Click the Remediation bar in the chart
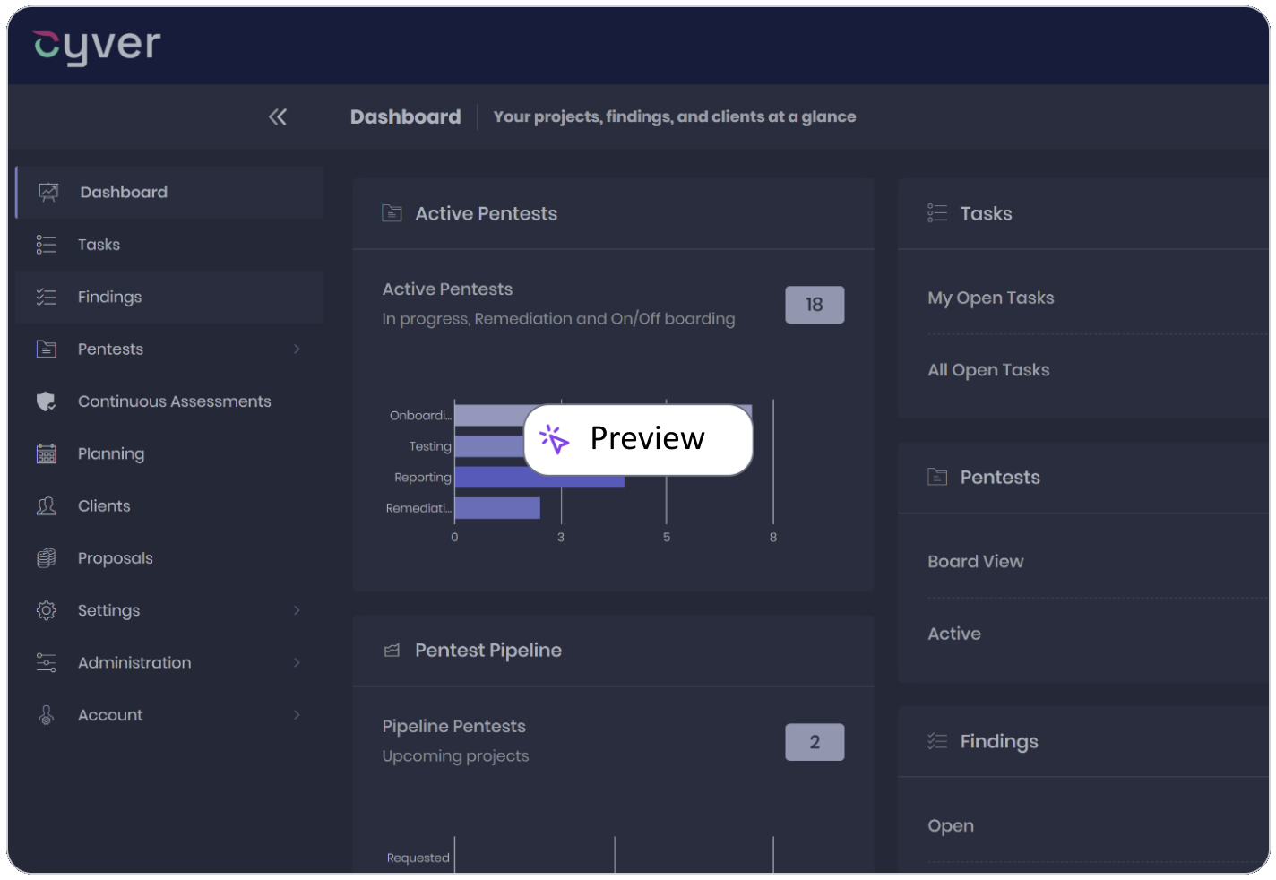The width and height of the screenshot is (1276, 880). pos(497,508)
